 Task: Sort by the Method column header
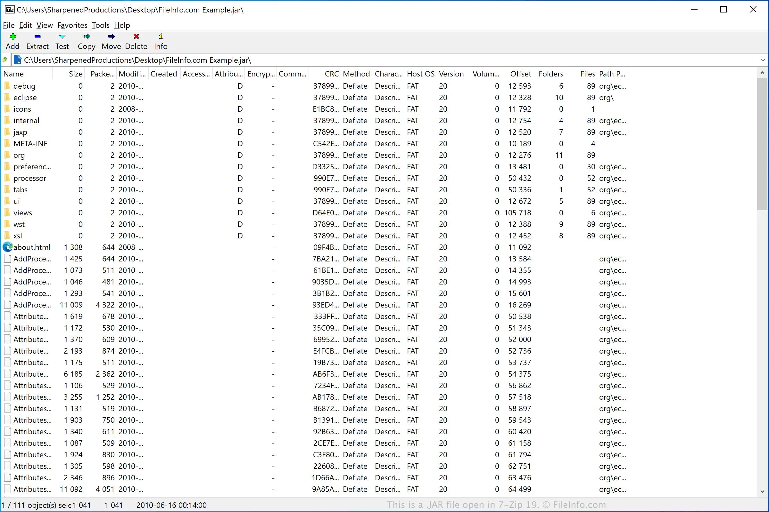pos(356,74)
